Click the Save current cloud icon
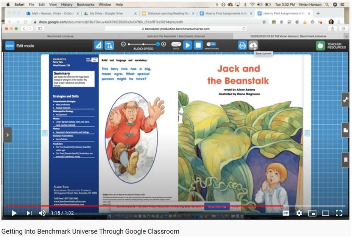This screenshot has height=237, width=352. point(253,46)
